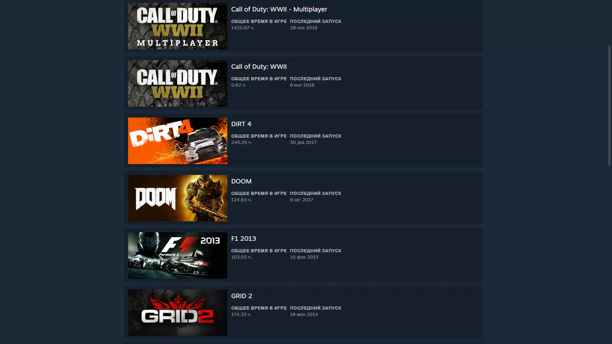This screenshot has width=612, height=344.
Task: Click the F1 2013 title text
Action: tap(244, 239)
